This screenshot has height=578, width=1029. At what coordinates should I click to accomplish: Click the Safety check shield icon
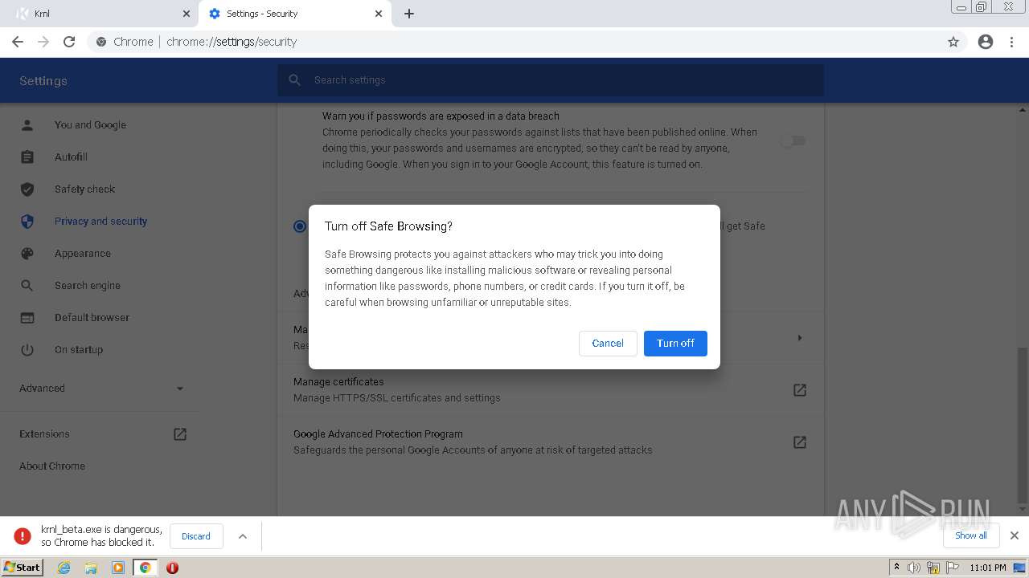click(x=27, y=189)
